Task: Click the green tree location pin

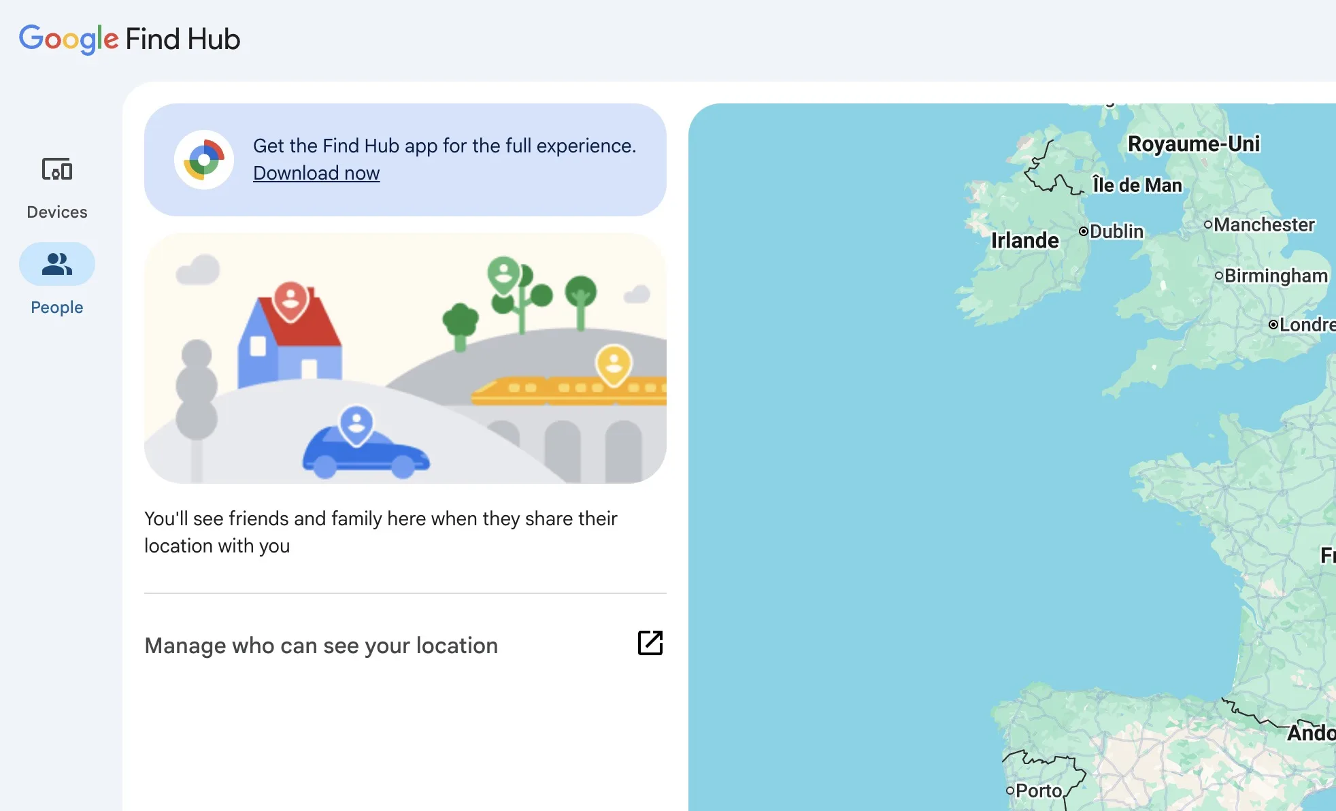Action: [504, 274]
